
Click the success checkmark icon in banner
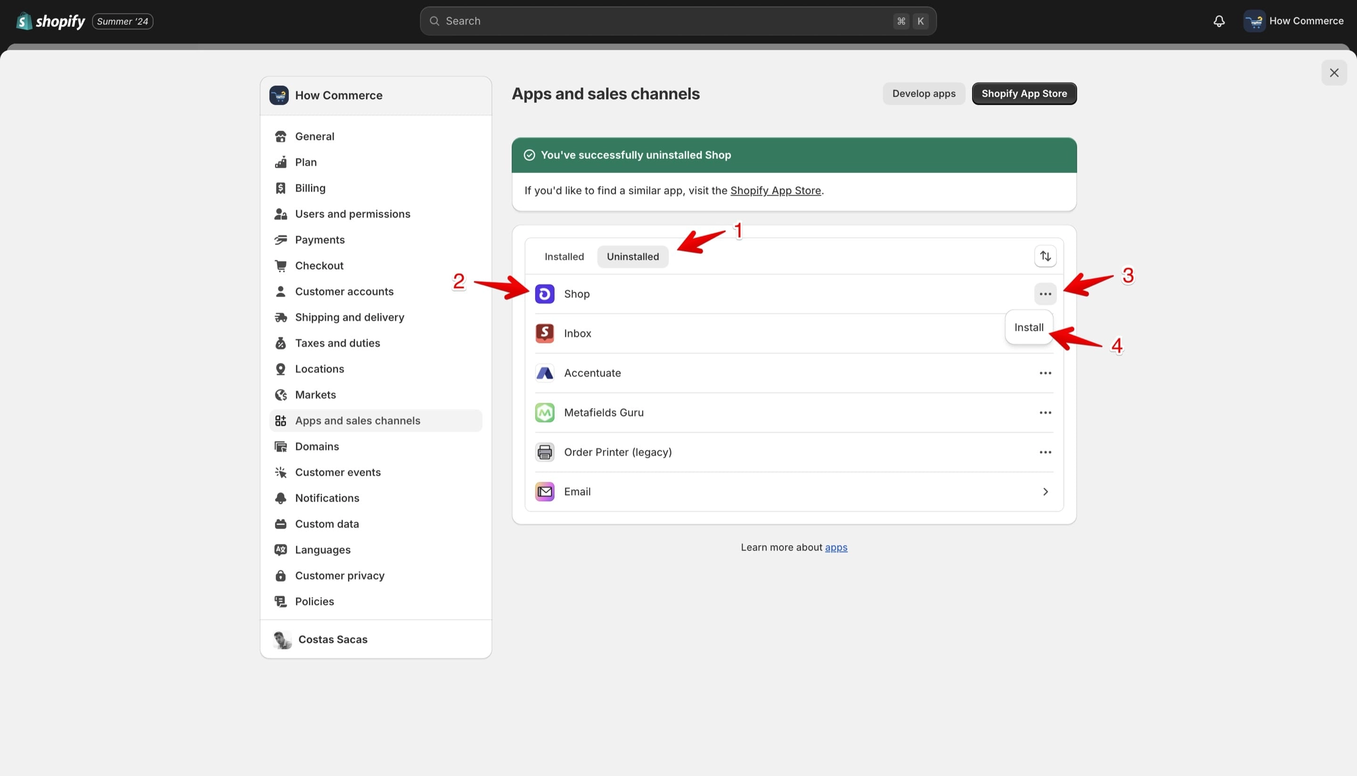pyautogui.click(x=529, y=155)
